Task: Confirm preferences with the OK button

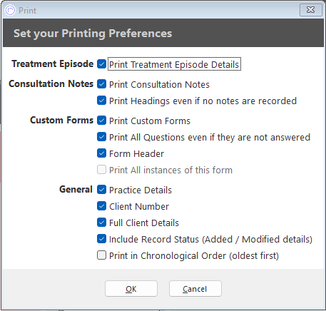Action: (131, 289)
